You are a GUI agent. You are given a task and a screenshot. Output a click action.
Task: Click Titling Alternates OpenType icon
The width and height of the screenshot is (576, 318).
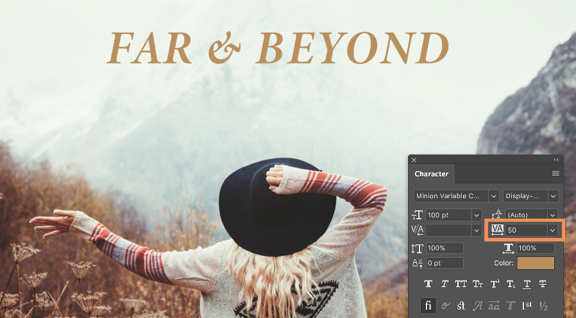point(511,306)
